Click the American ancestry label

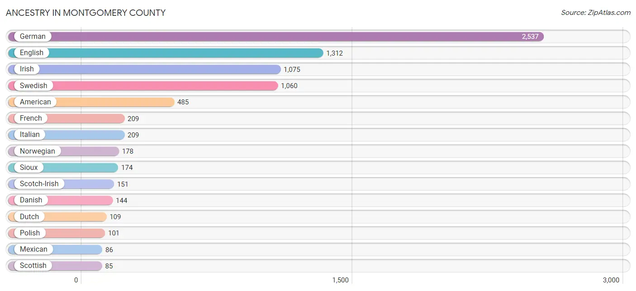(x=35, y=102)
